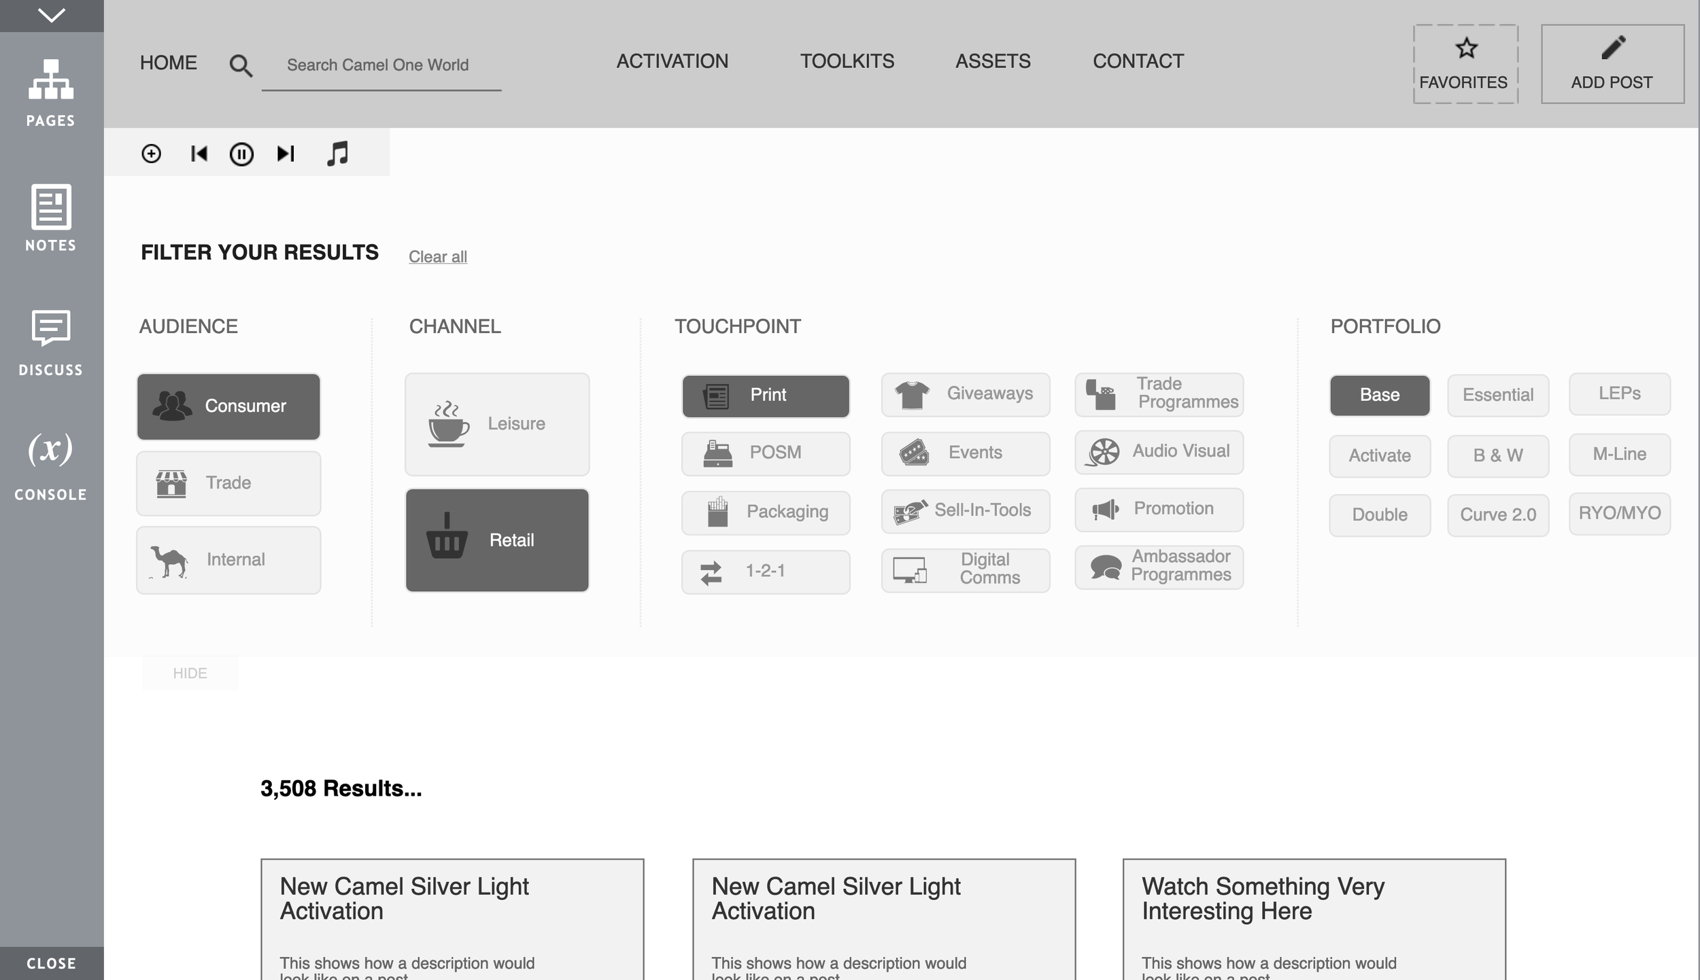Pause playback with the pause icon
Image resolution: width=1700 pixels, height=980 pixels.
coord(241,154)
